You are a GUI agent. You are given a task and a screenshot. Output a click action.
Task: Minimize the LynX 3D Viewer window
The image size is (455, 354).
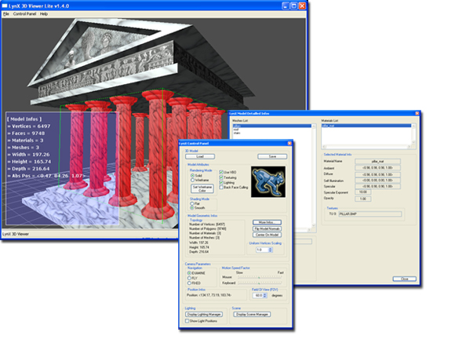(x=286, y=5)
